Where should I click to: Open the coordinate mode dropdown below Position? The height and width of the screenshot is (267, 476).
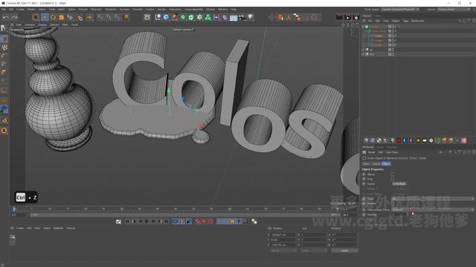(x=283, y=251)
